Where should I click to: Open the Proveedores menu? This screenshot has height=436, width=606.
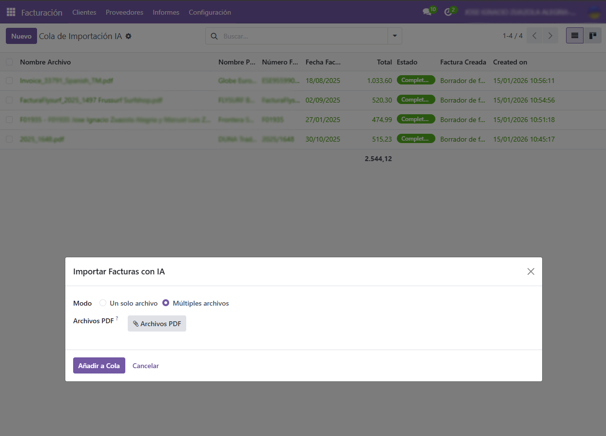tap(124, 12)
